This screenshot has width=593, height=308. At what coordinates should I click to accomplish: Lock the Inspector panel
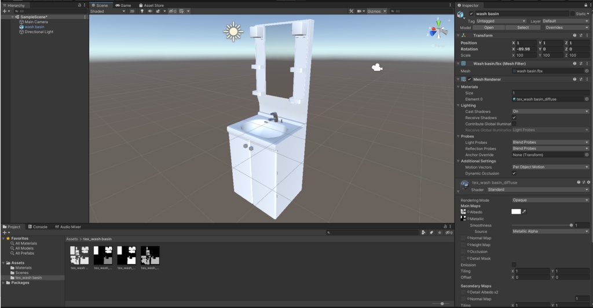tap(586, 5)
